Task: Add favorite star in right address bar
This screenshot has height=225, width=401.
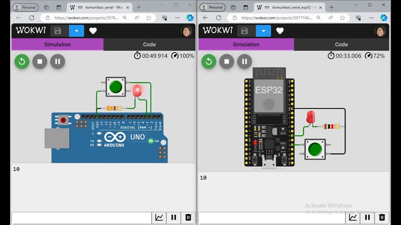Action: (342, 18)
